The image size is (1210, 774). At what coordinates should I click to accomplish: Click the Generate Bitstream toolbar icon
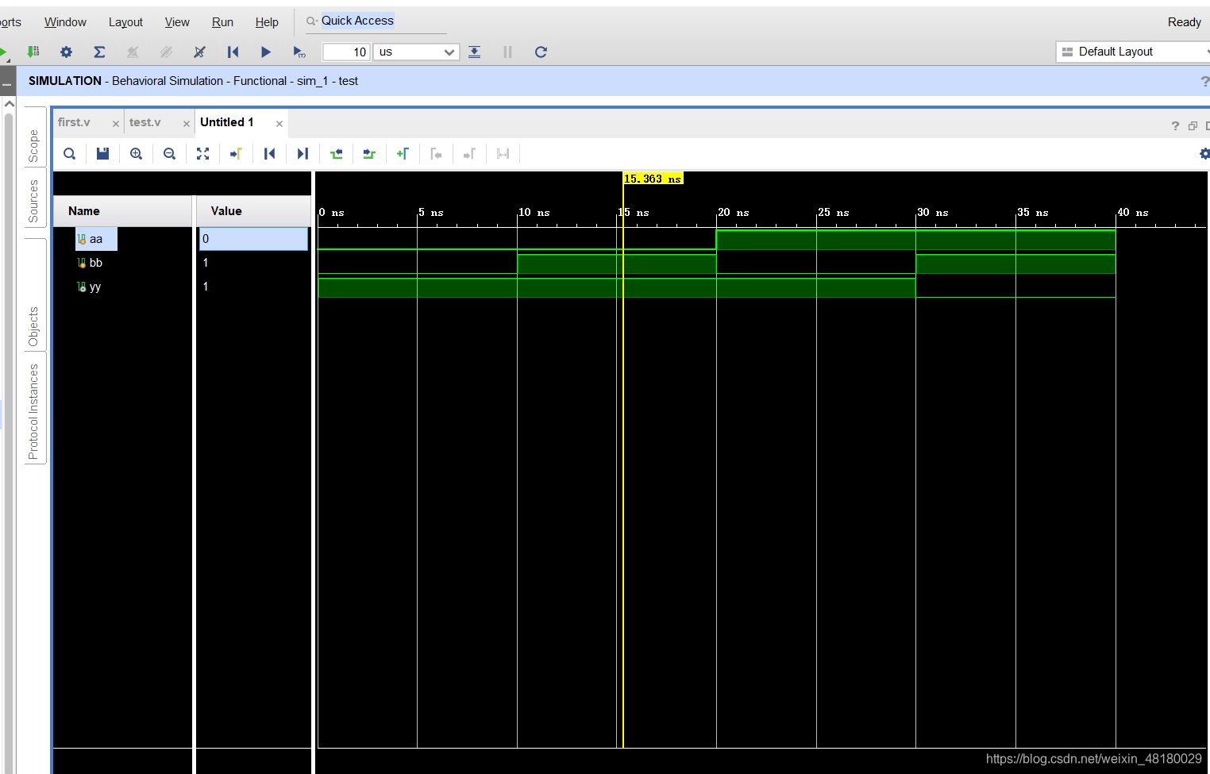point(33,52)
